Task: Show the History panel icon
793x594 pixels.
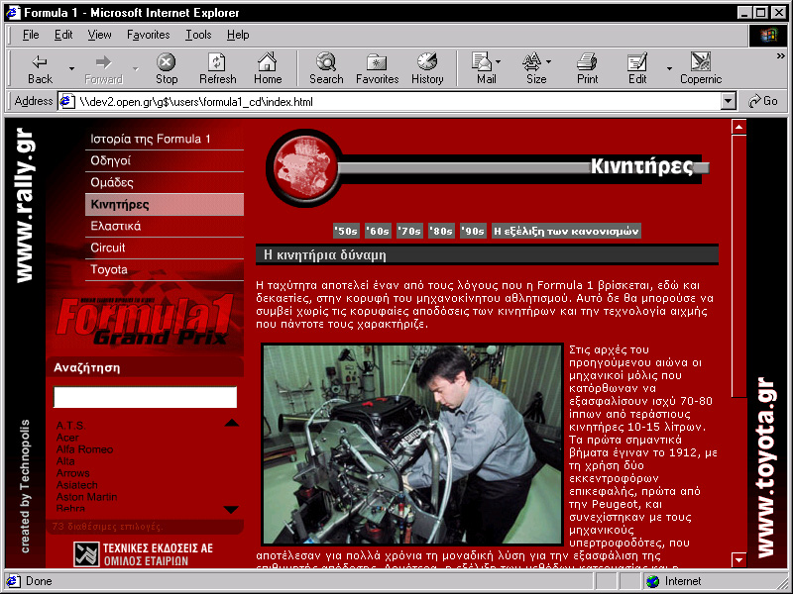Action: pyautogui.click(x=427, y=68)
